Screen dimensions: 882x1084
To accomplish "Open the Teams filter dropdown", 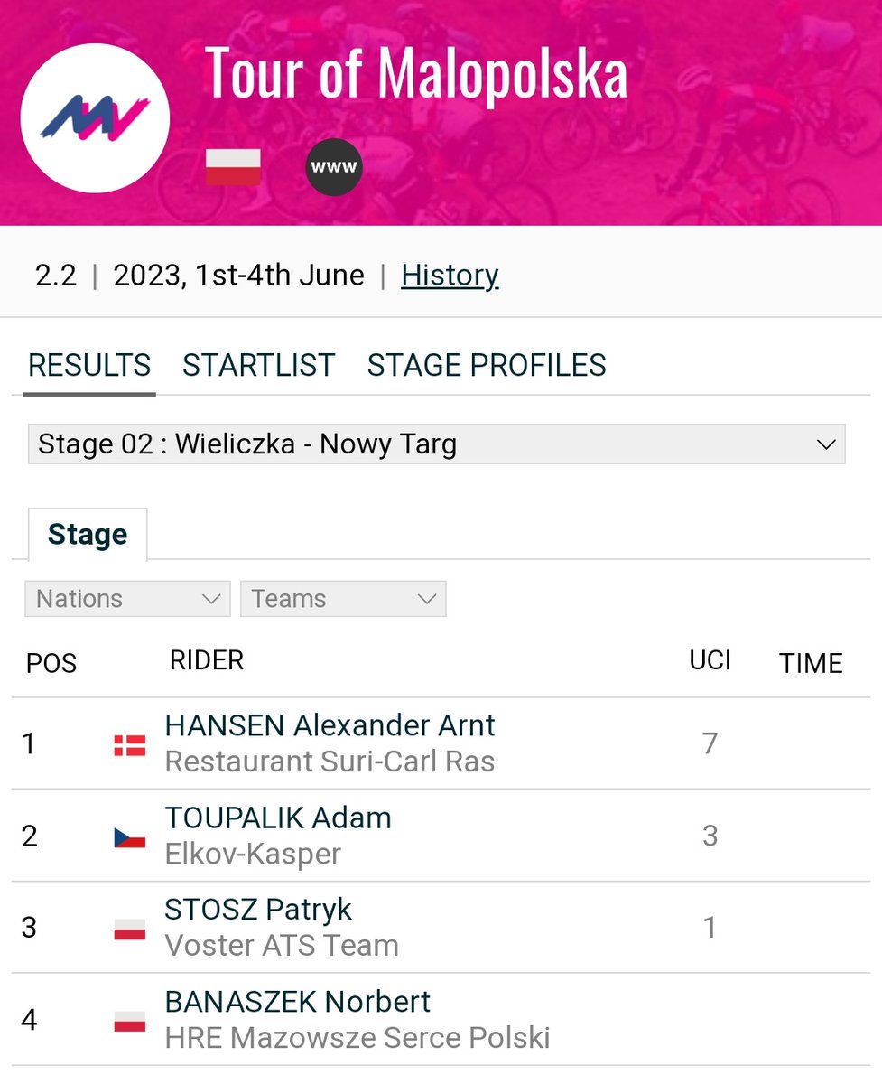I will coord(343,599).
